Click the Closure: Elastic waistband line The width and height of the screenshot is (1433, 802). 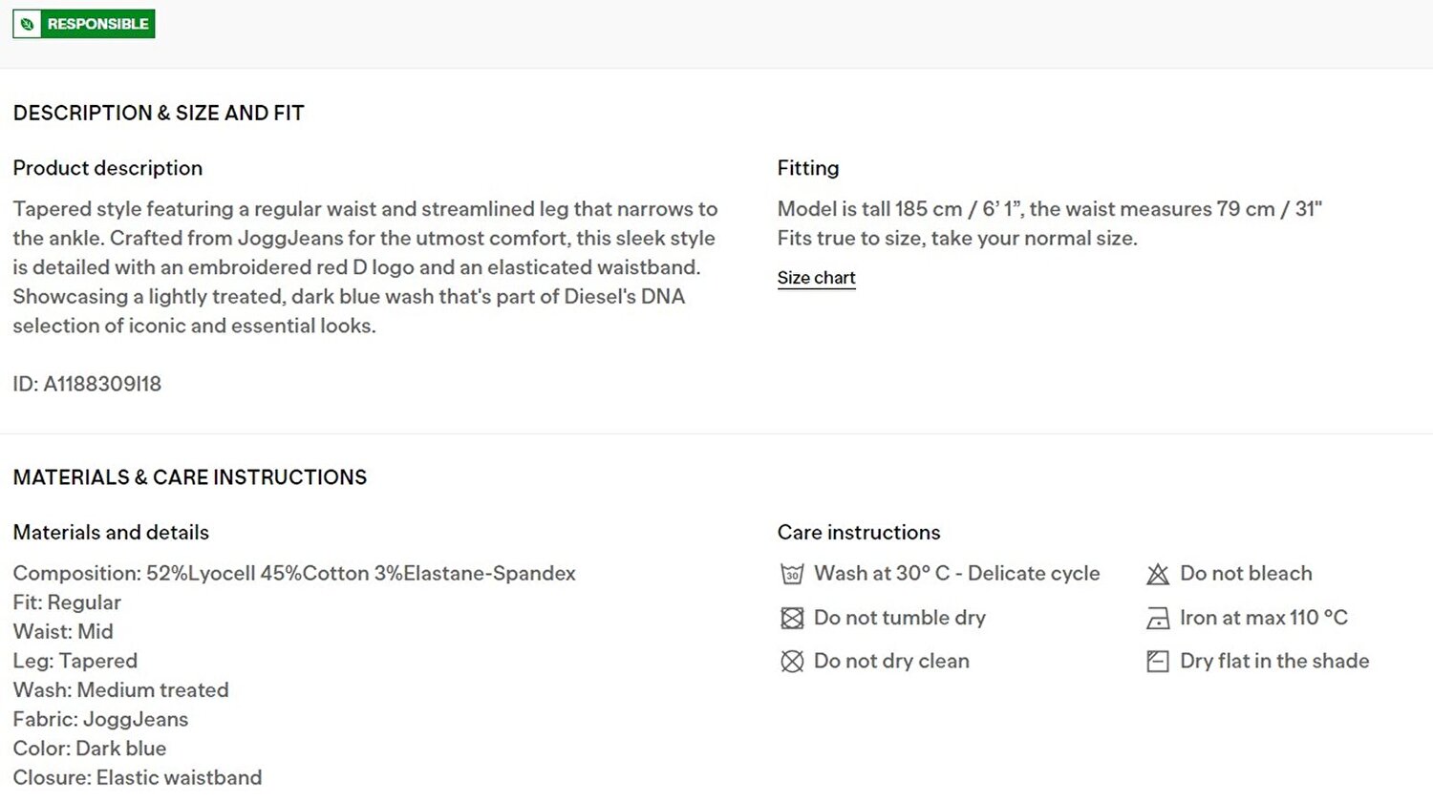click(138, 778)
